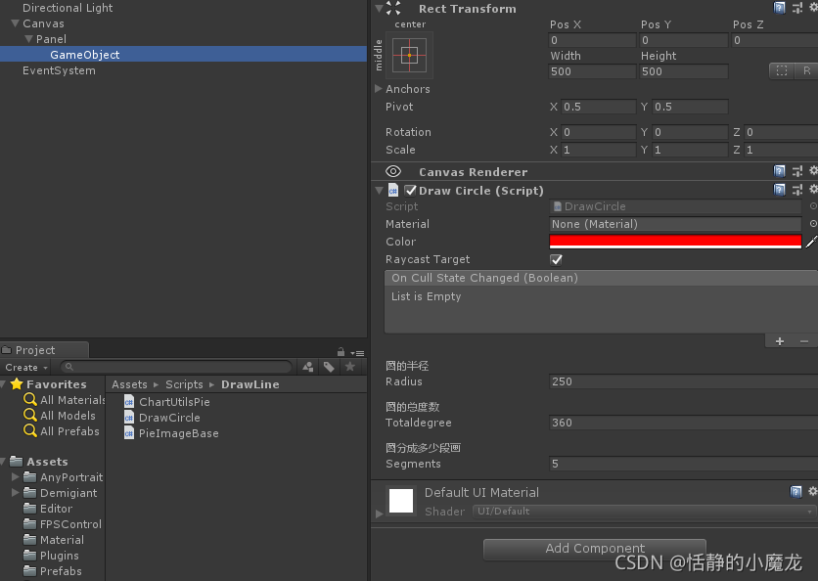Click Canvas Renderer eye icon

click(x=393, y=171)
